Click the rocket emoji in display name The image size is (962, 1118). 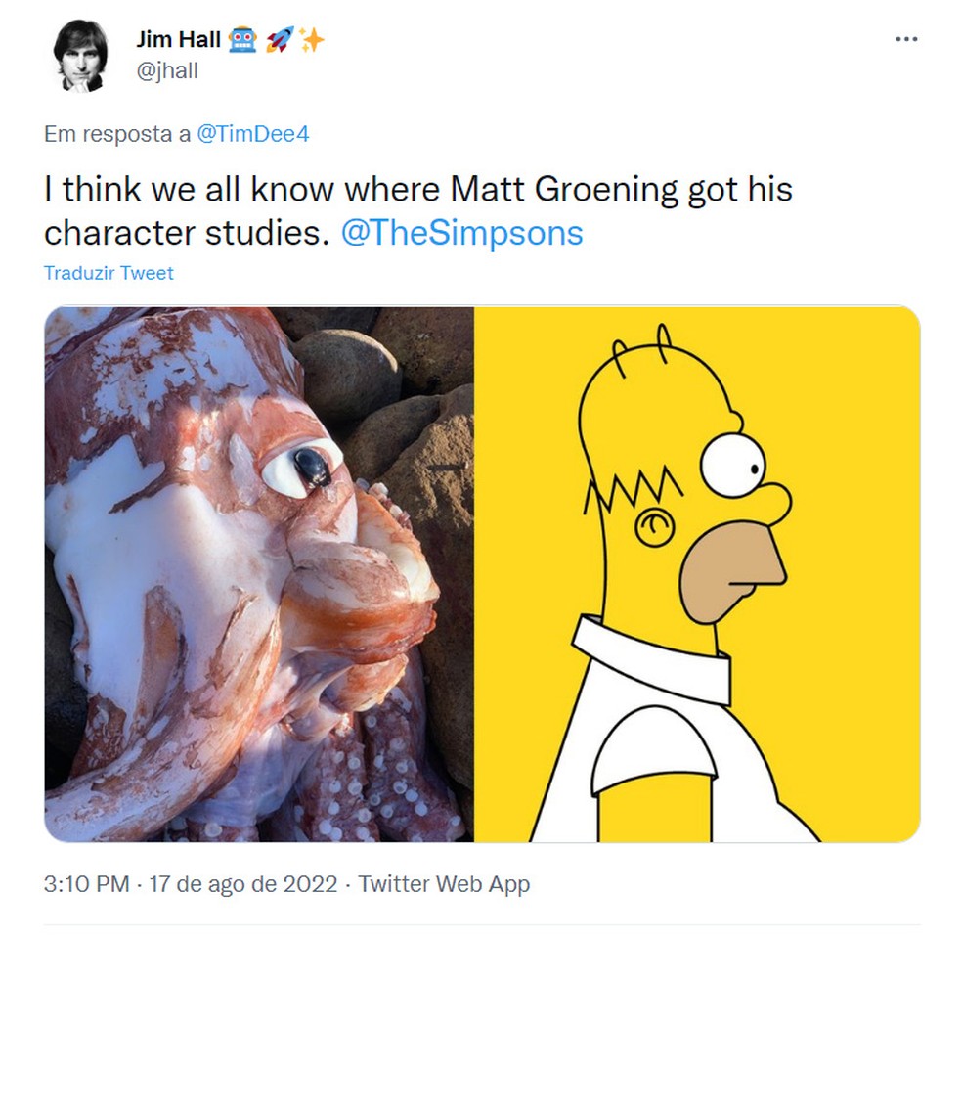coord(279,40)
